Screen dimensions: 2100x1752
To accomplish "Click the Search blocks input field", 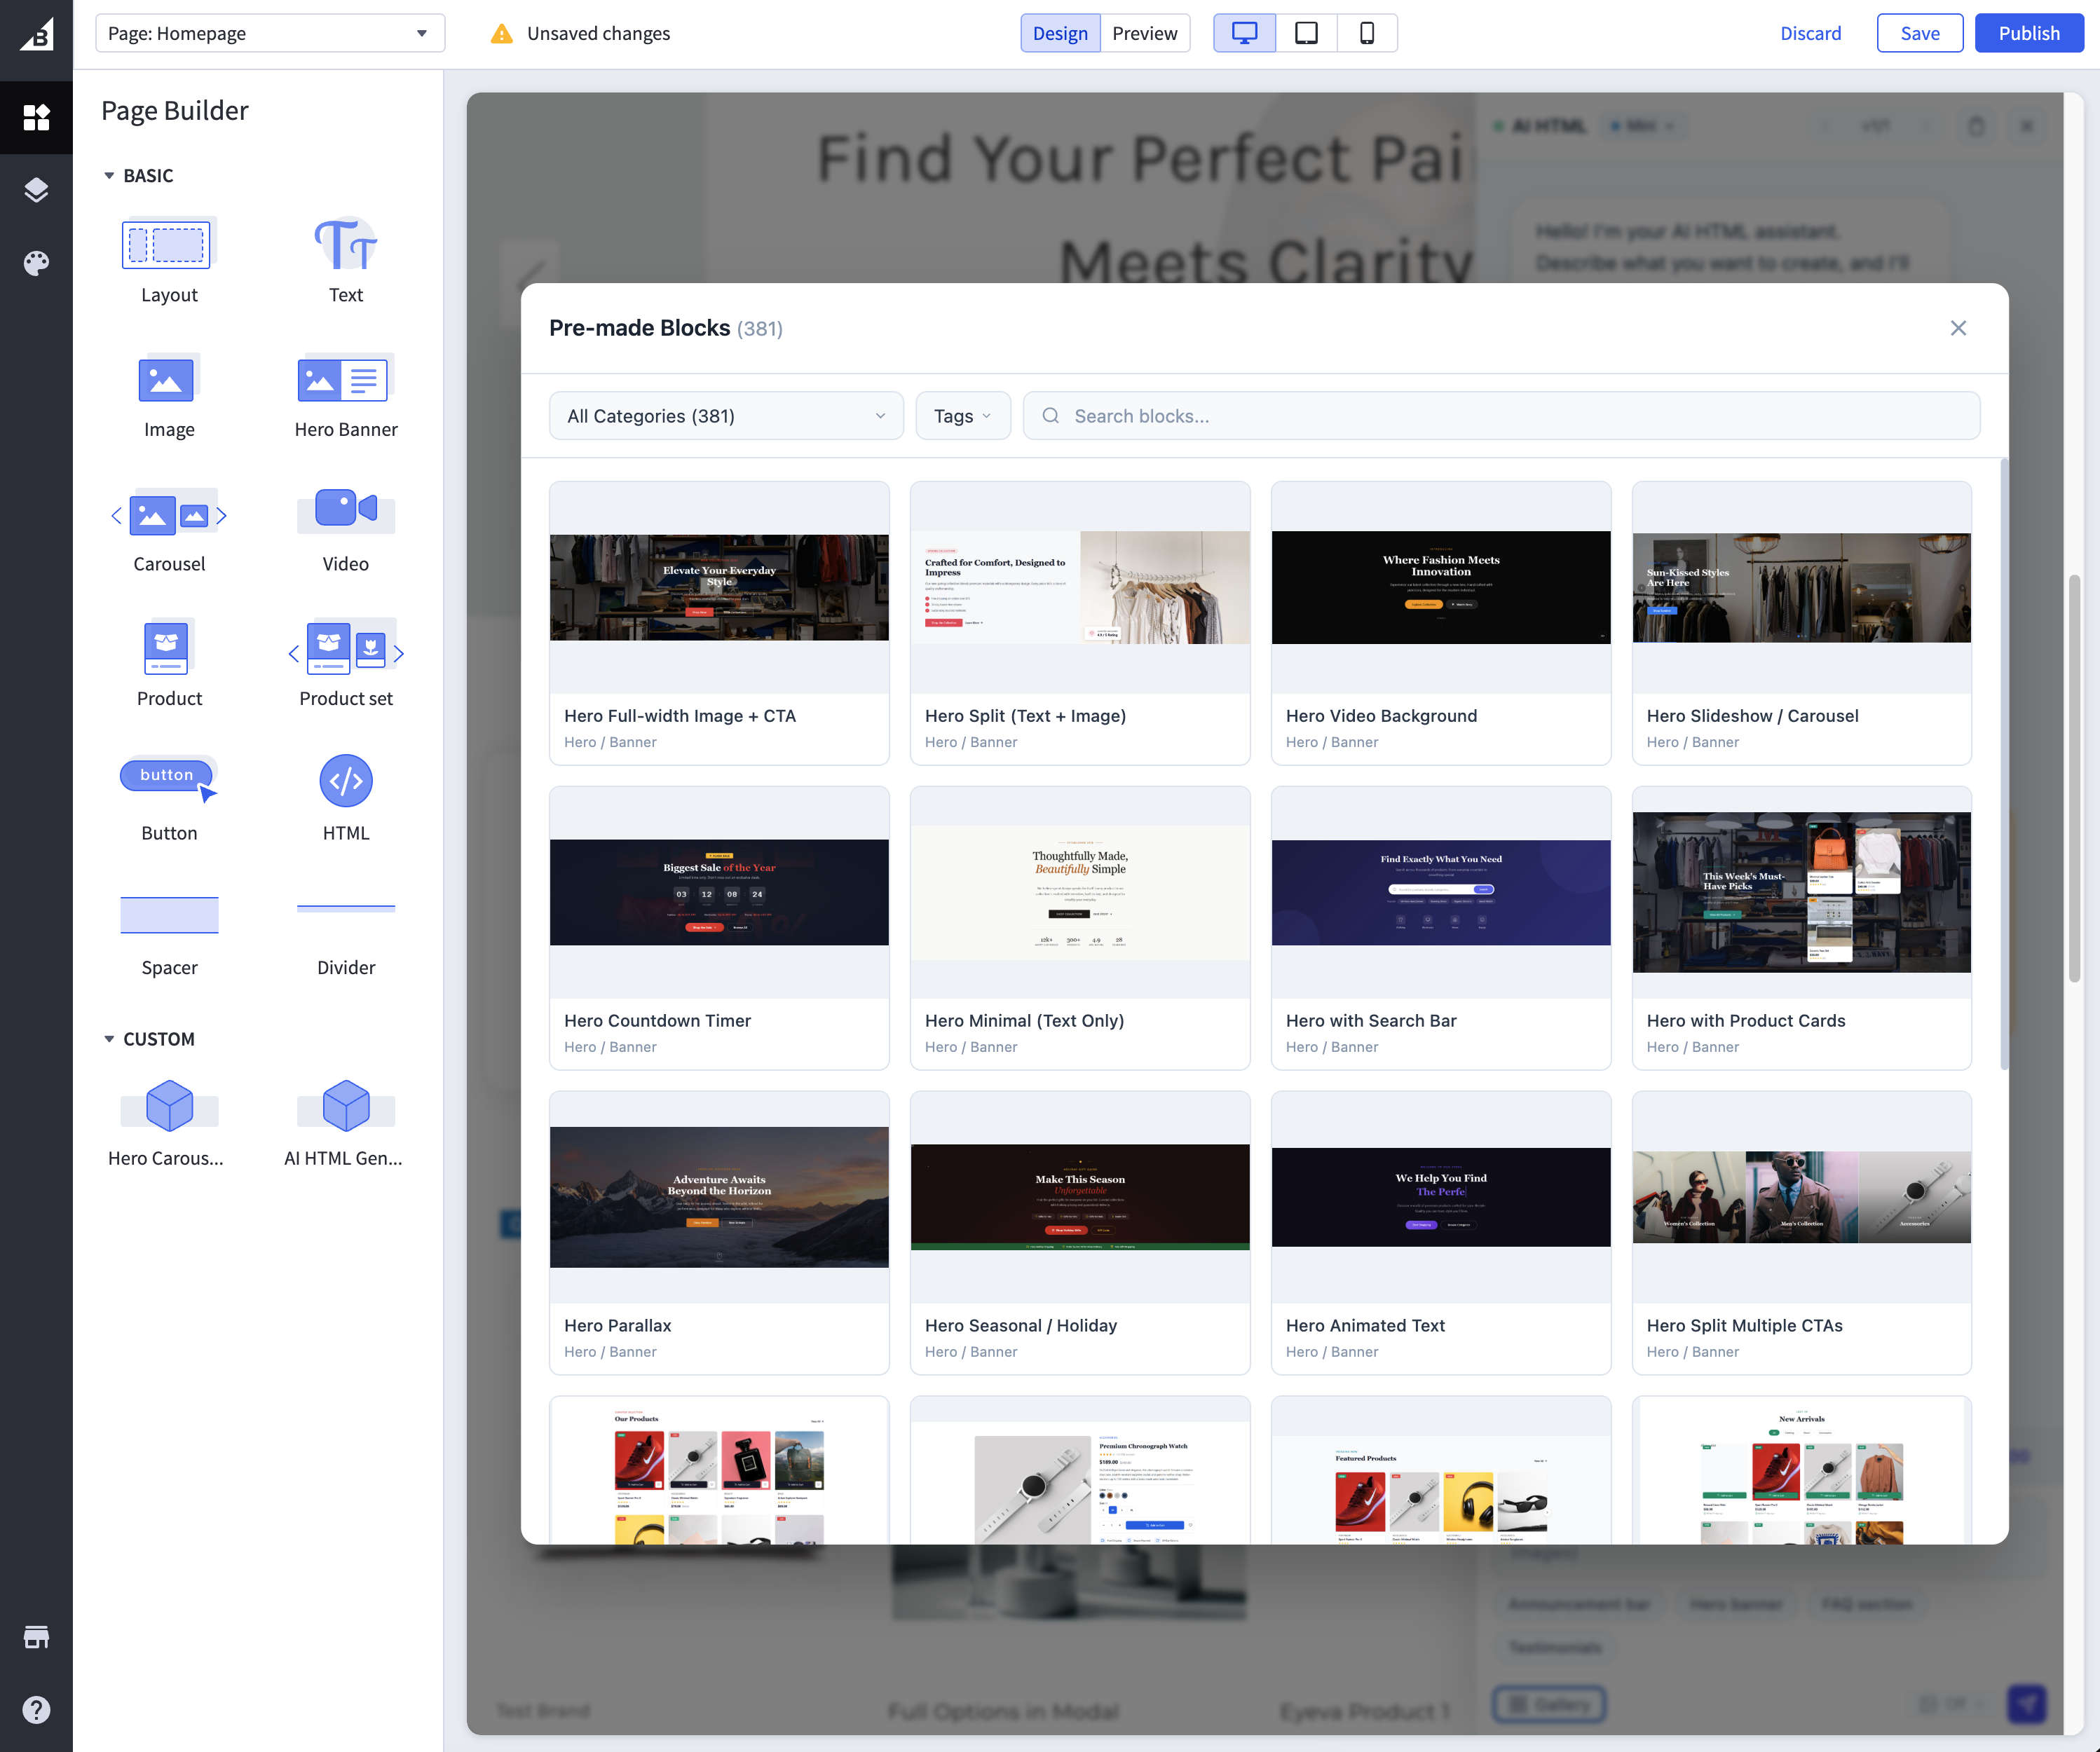I will (1400, 415).
